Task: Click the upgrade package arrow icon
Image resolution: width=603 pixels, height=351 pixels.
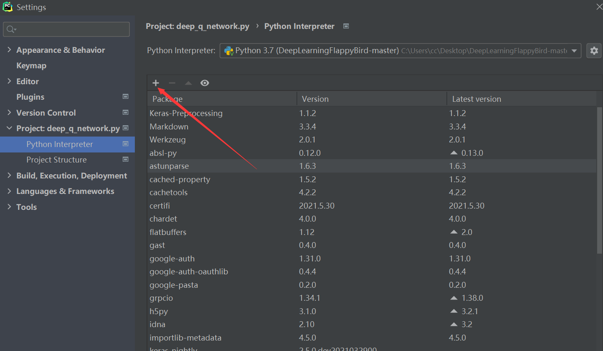Action: [x=188, y=83]
